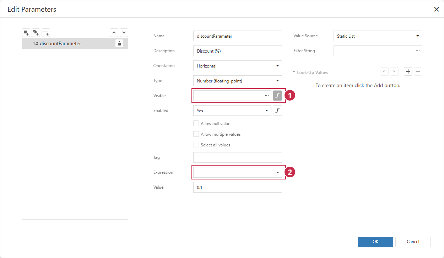
Task: Click the Add Separator icon
Action: [x=46, y=33]
